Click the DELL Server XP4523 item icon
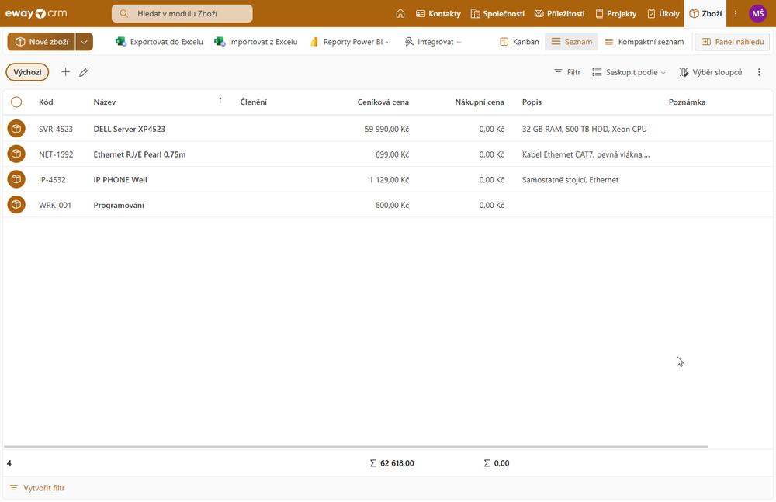 click(16, 129)
